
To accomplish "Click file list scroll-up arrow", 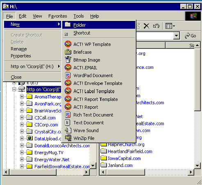I will pyautogui.click(x=197, y=45).
